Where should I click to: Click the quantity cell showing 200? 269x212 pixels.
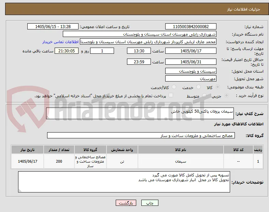click(59, 161)
